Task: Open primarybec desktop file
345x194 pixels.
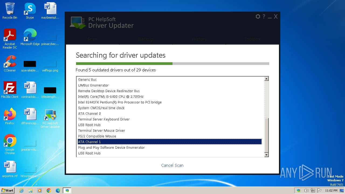Action: 50,39
